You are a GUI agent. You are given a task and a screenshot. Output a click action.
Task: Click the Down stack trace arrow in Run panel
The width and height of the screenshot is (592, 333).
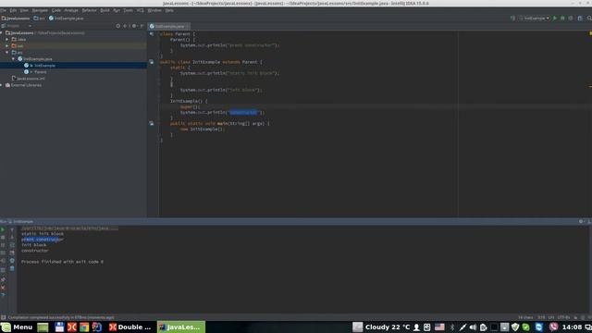point(12,237)
